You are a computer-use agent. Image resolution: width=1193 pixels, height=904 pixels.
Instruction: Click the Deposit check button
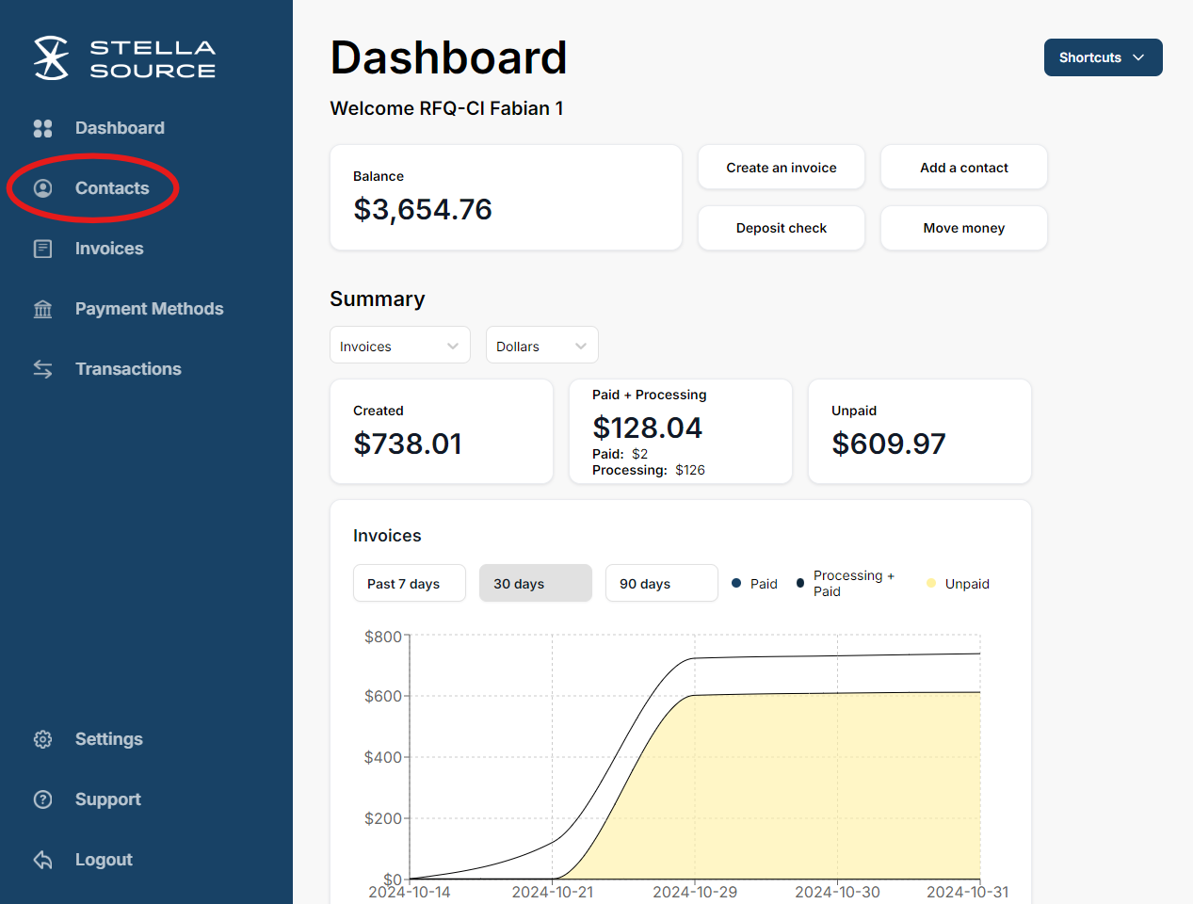pyautogui.click(x=781, y=228)
